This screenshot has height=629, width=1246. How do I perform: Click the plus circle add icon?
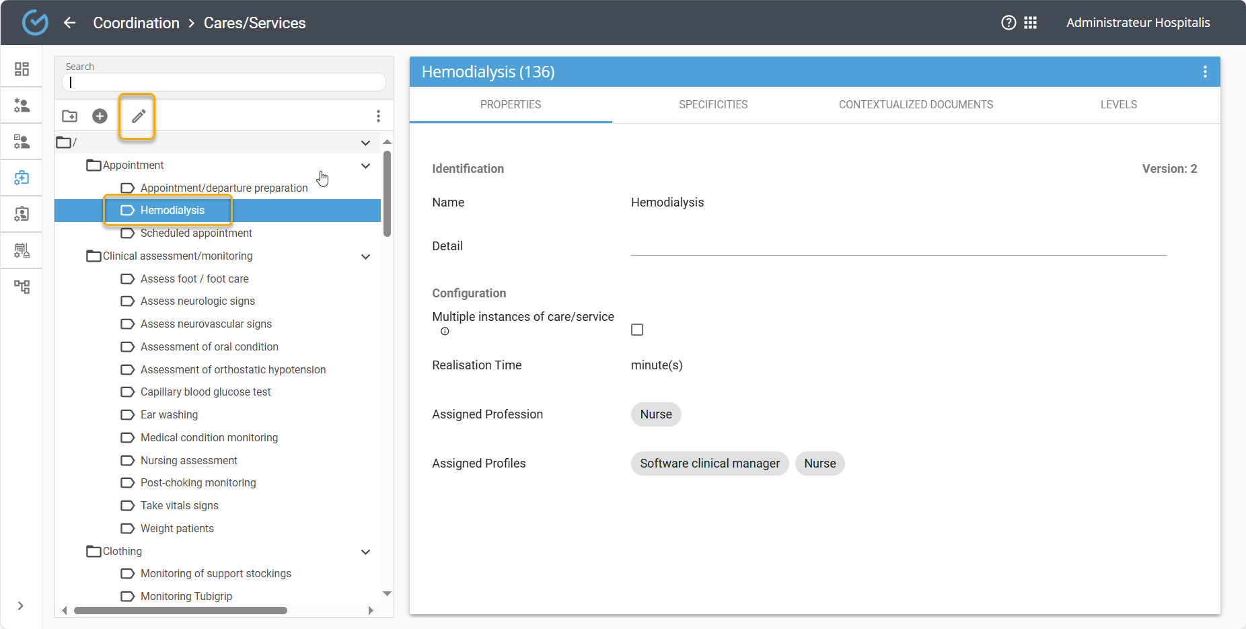[x=100, y=116]
